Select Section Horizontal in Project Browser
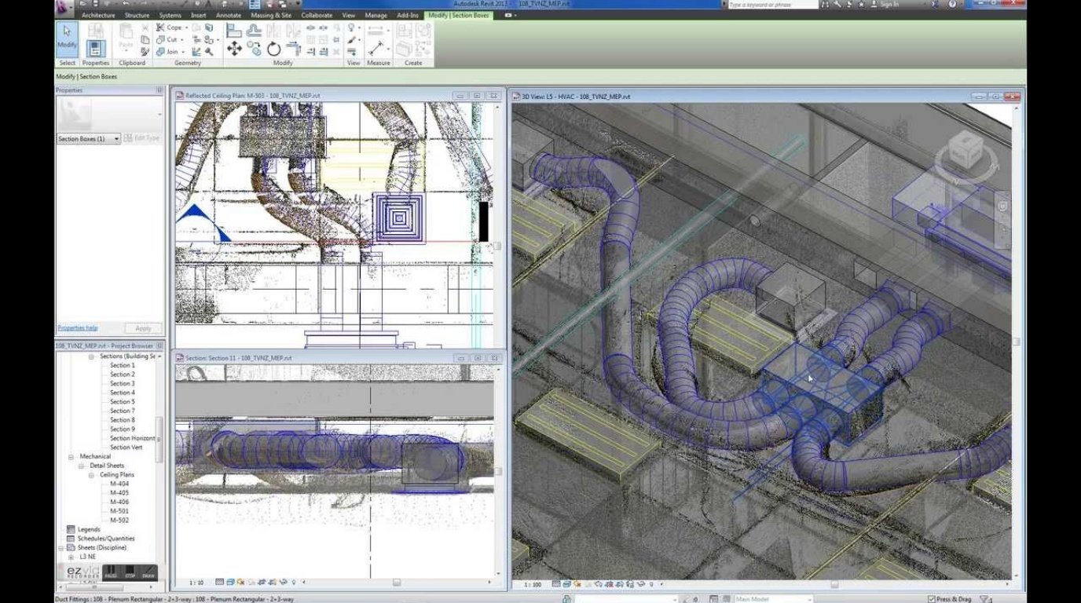The height and width of the screenshot is (603, 1081). tap(132, 438)
